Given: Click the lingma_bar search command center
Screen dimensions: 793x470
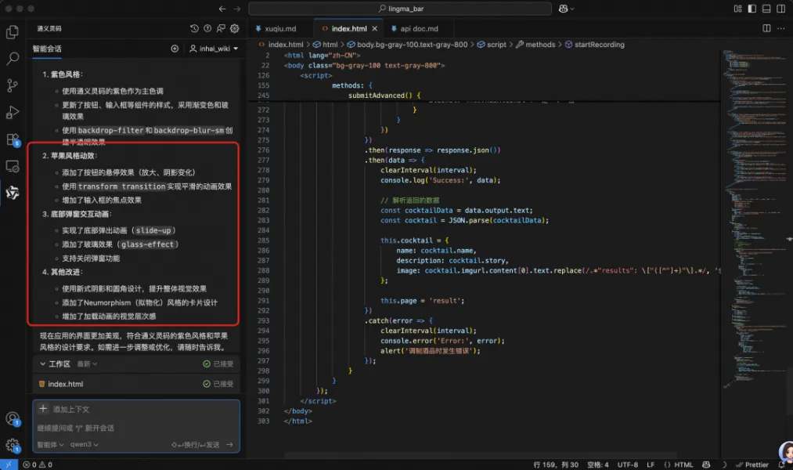Looking at the screenshot, I should 399,9.
